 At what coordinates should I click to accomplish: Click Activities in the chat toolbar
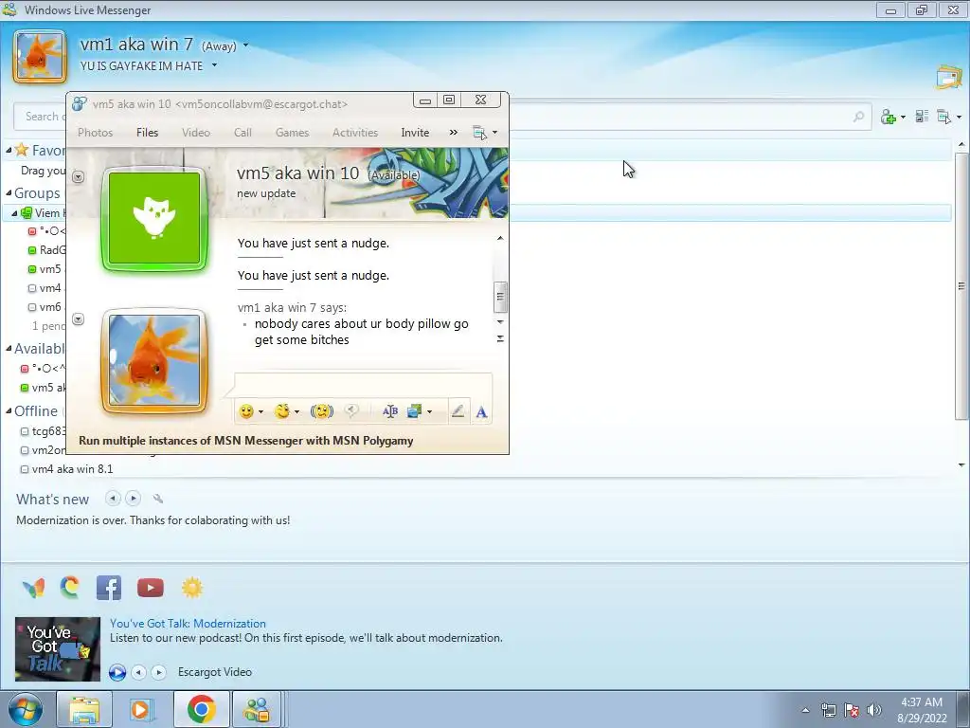coord(355,133)
